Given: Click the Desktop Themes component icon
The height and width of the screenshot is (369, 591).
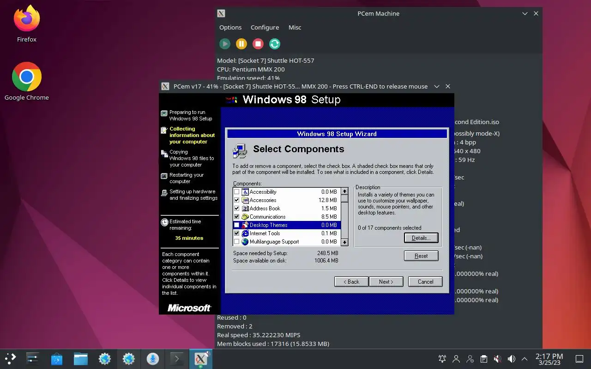Looking at the screenshot, I should tap(245, 225).
